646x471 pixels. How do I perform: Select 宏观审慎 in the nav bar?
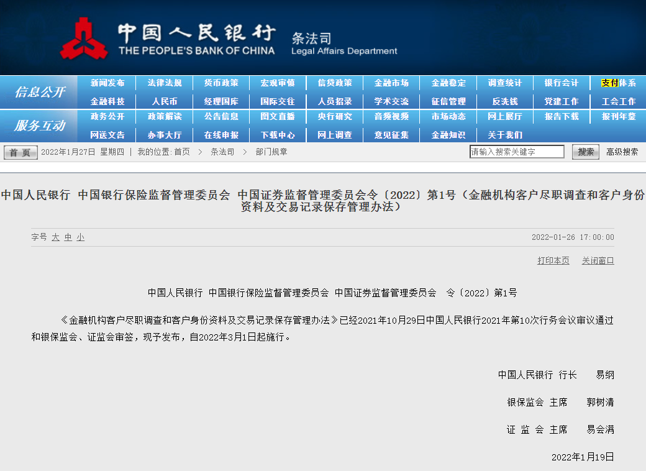coord(278,83)
